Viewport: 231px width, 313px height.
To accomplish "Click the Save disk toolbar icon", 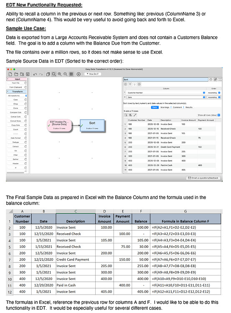I will click(28, 74).
